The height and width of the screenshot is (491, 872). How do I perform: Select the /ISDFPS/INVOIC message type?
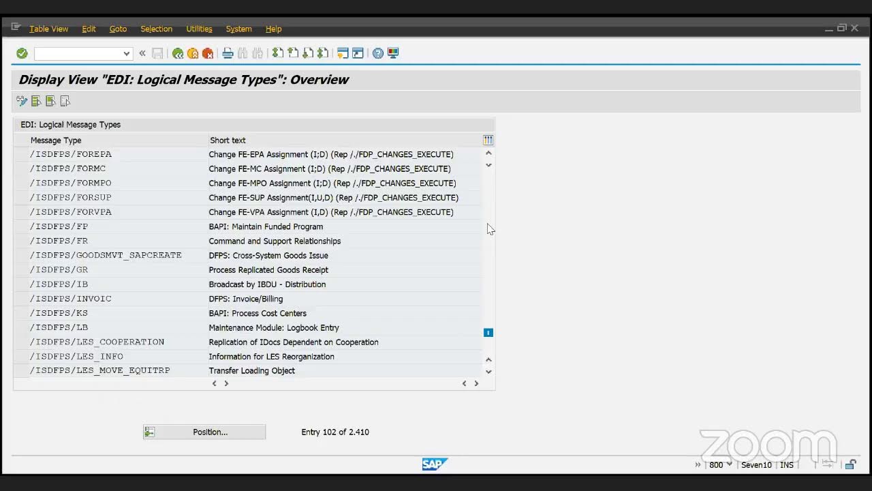click(x=70, y=299)
